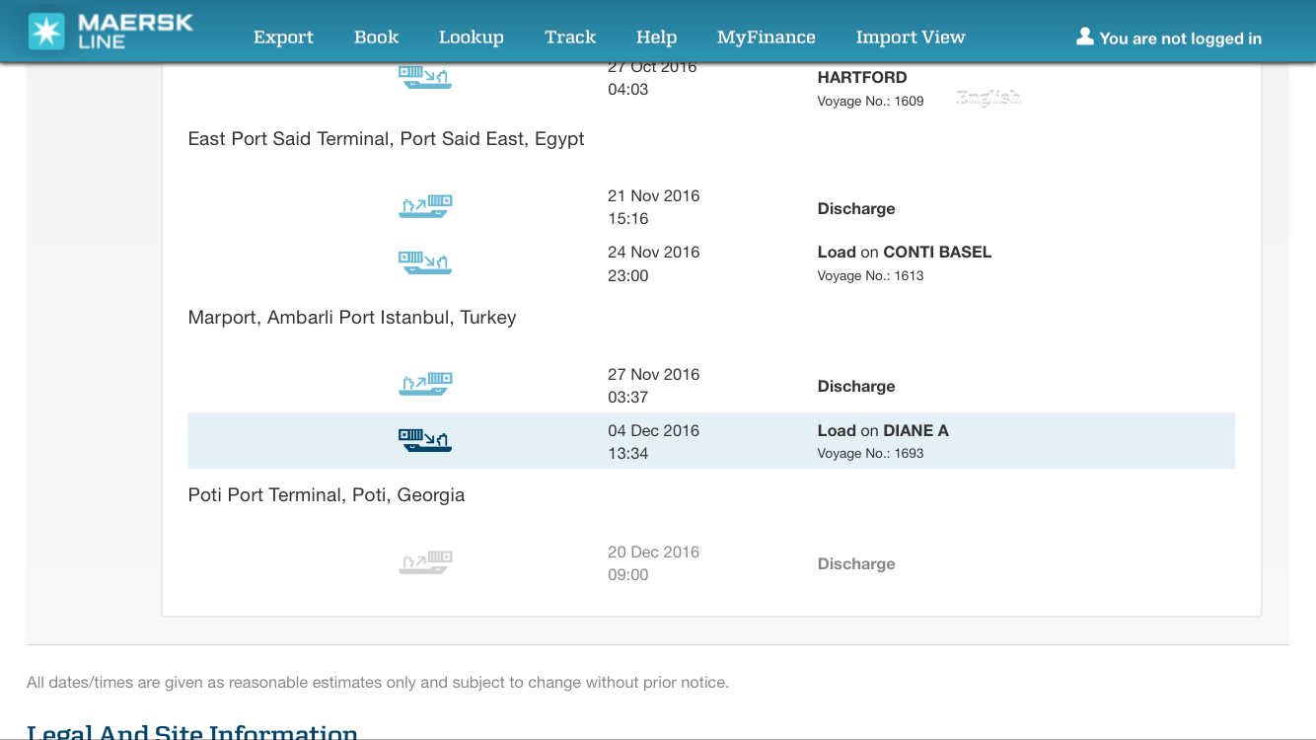Click the load ship icon for CONTI BASEL

[425, 262]
